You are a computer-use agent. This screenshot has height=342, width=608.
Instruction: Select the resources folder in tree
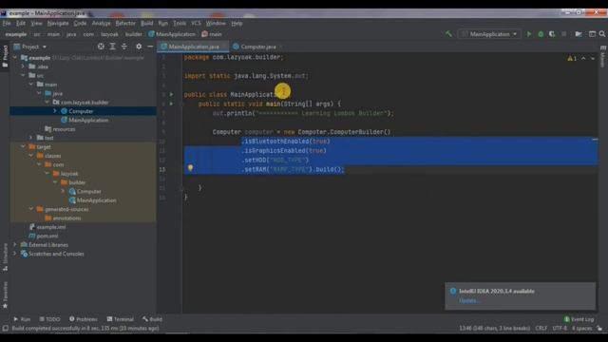click(64, 129)
